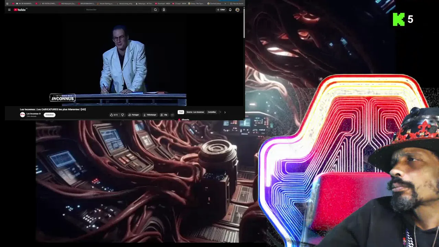This screenshot has width=439, height=247.
Task: Focus the Rechercher search field
Action: point(118,10)
